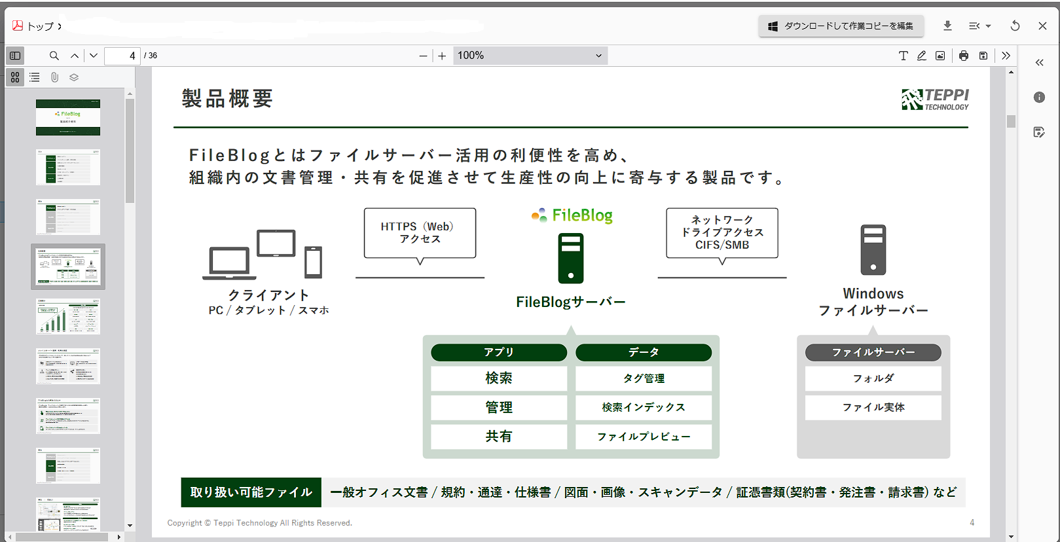Open the document info panel icon
Screen dimensions: 1060x542
pos(1039,98)
